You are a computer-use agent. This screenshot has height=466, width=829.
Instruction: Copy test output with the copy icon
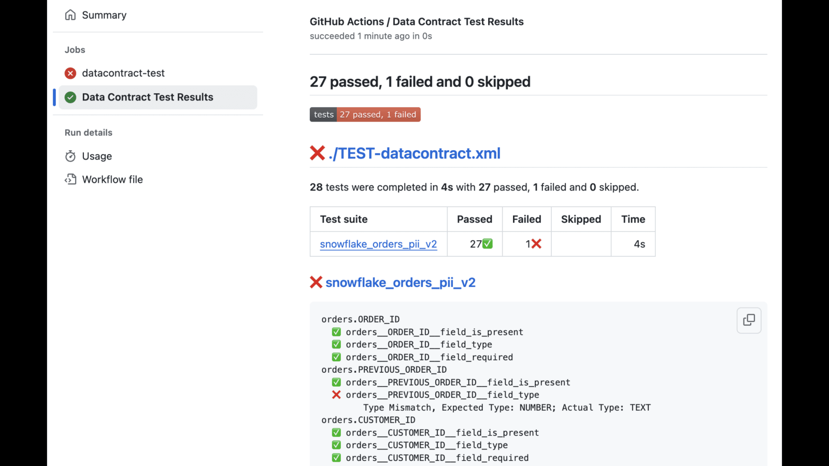749,320
